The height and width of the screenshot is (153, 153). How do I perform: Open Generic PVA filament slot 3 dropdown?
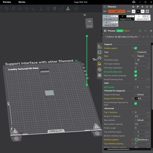(143, 19)
